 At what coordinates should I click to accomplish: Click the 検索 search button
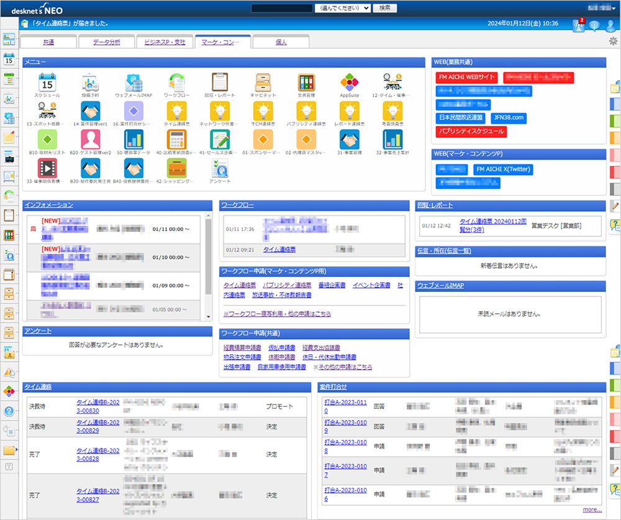pyautogui.click(x=384, y=7)
